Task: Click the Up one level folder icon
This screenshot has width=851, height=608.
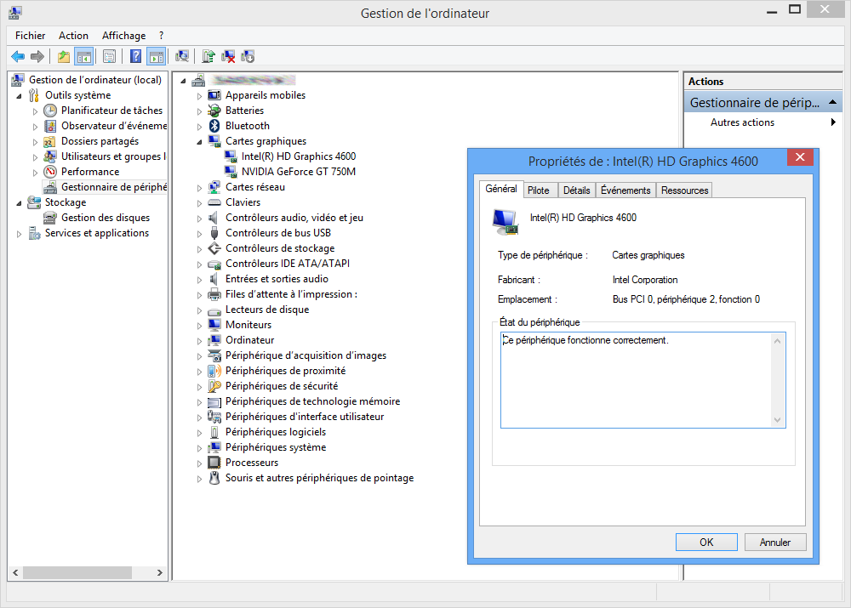Action: (64, 57)
